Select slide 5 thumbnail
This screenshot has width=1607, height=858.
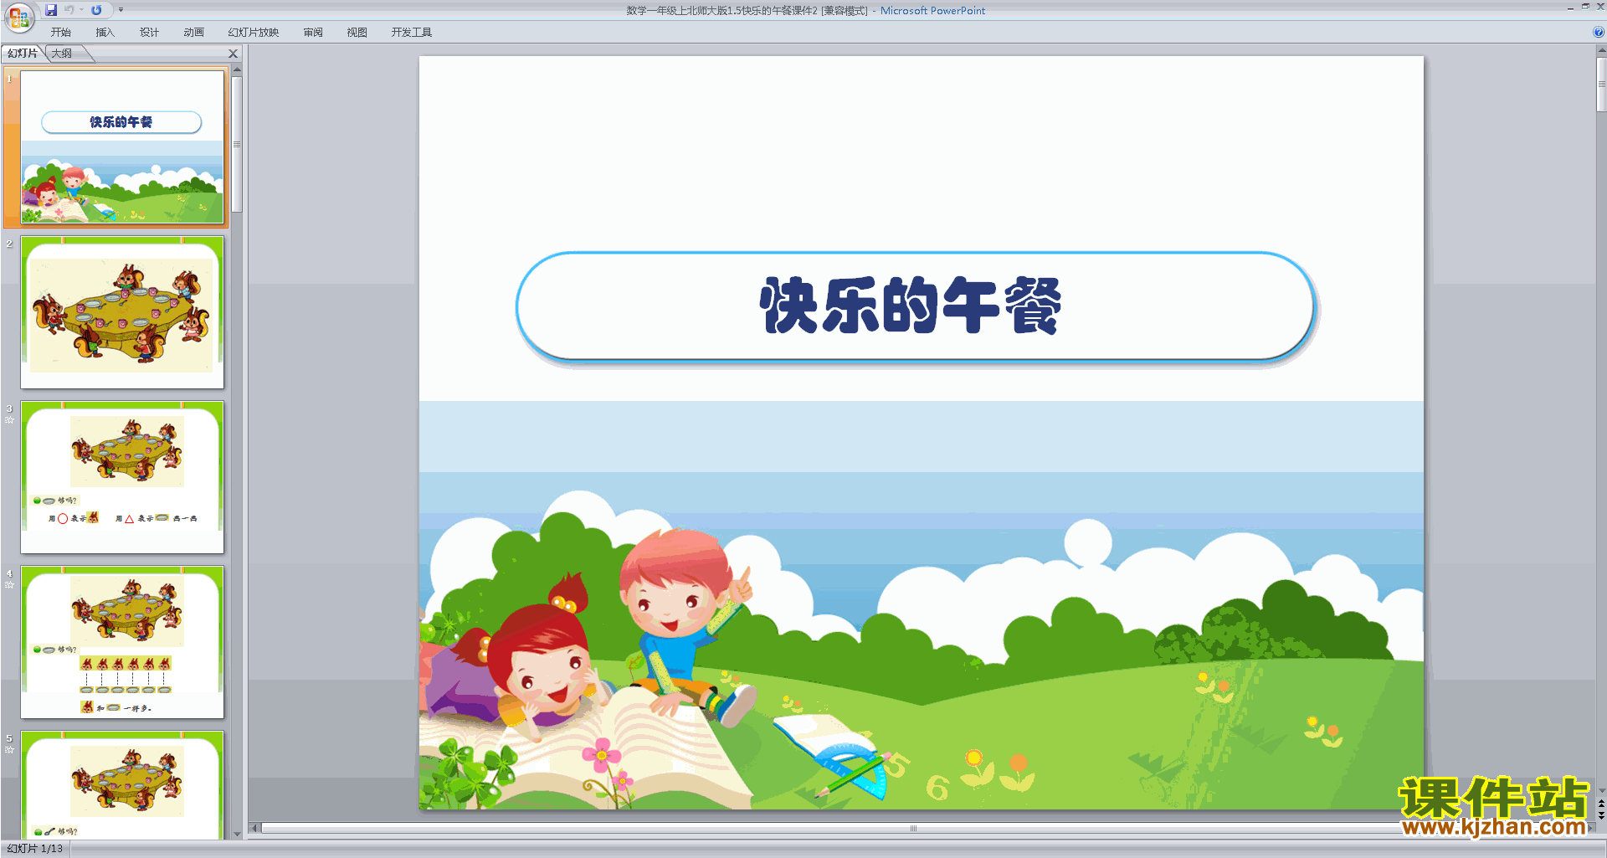coord(122,785)
